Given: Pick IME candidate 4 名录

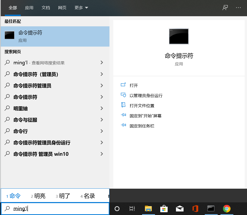Looking at the screenshot, I should (87, 196).
